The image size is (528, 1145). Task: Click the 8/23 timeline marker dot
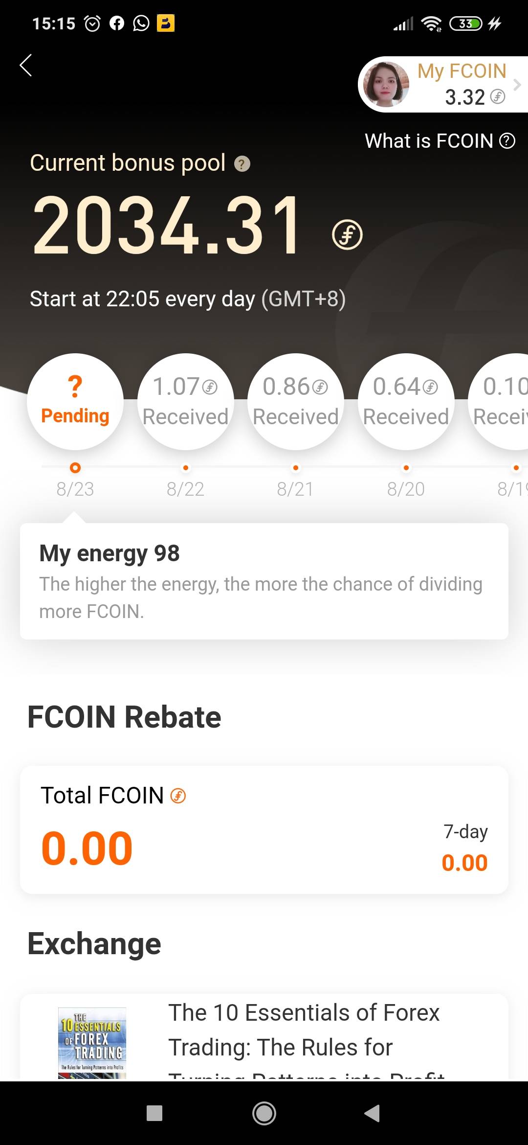pyautogui.click(x=75, y=468)
